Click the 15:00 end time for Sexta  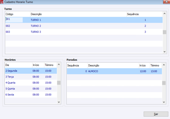(48, 95)
